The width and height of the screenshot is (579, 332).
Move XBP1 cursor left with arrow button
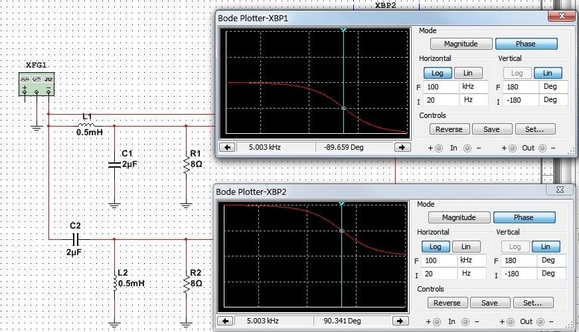(228, 147)
